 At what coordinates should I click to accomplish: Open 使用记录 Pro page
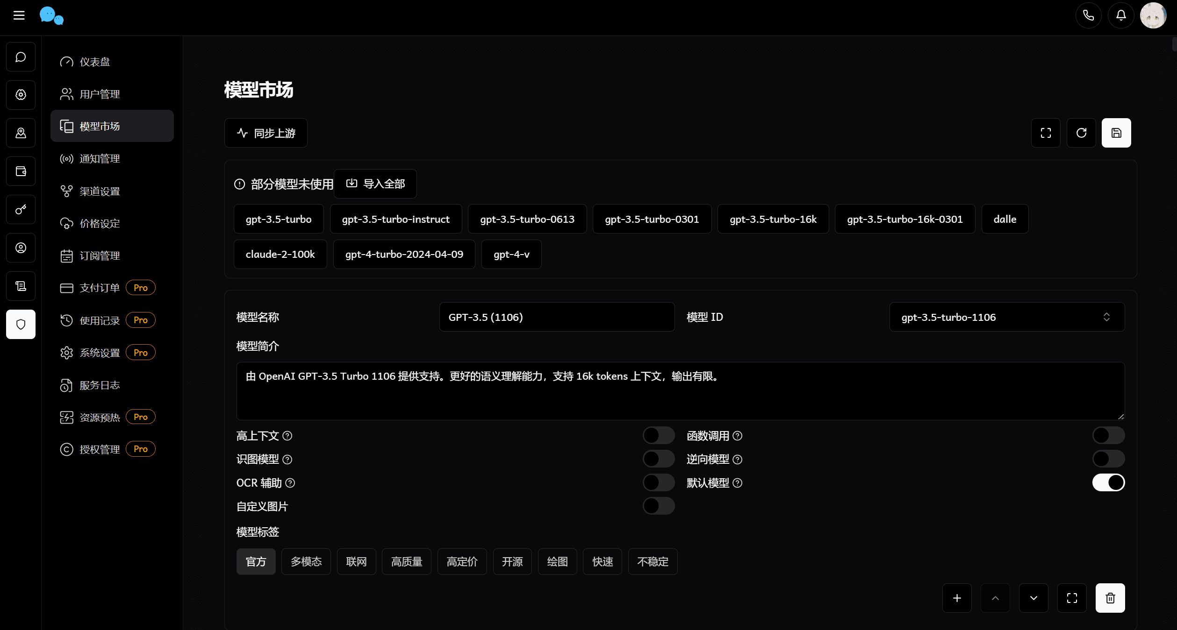[x=112, y=320]
